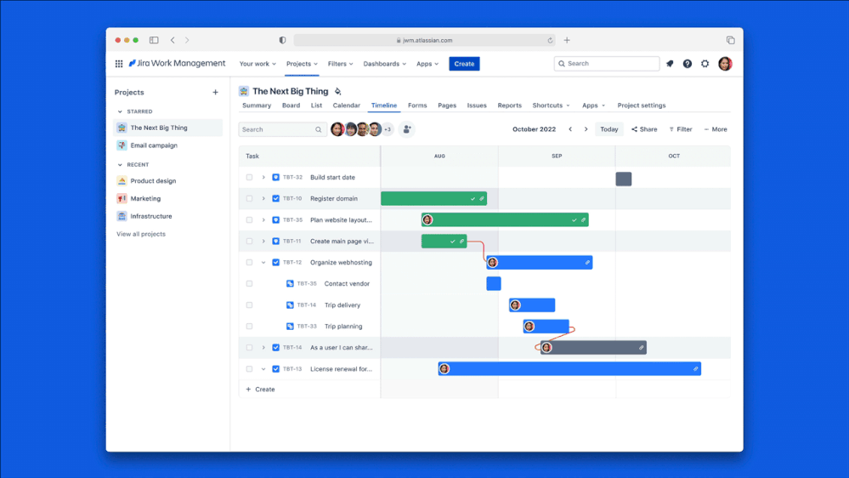Show browser tab overview icon

730,40
